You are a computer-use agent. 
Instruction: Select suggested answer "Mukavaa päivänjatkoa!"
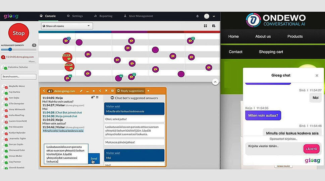(x=134, y=142)
